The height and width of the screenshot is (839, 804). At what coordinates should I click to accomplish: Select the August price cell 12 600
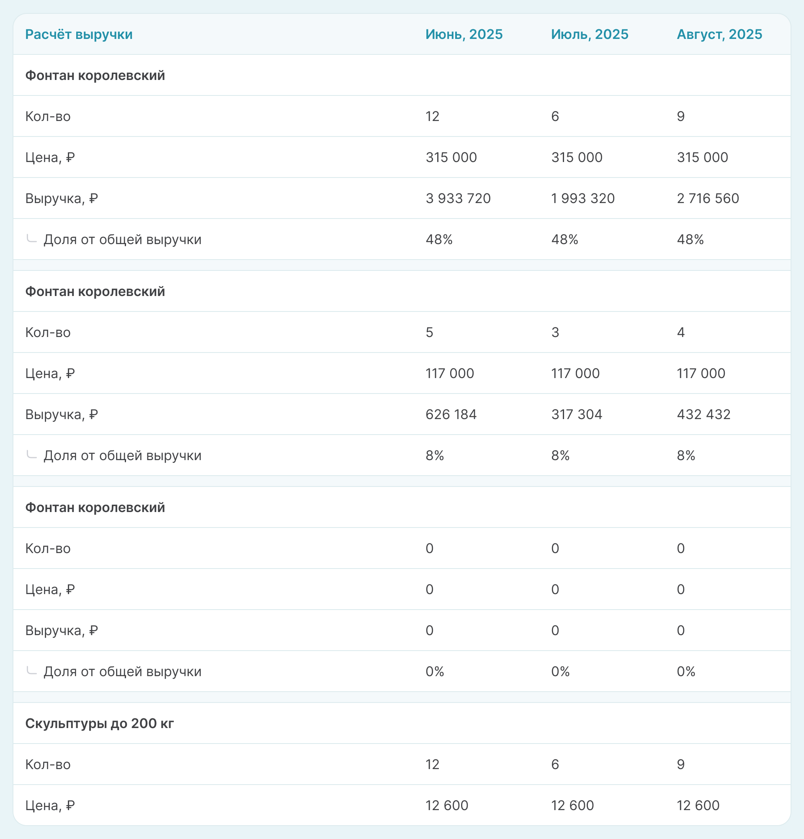[698, 805]
